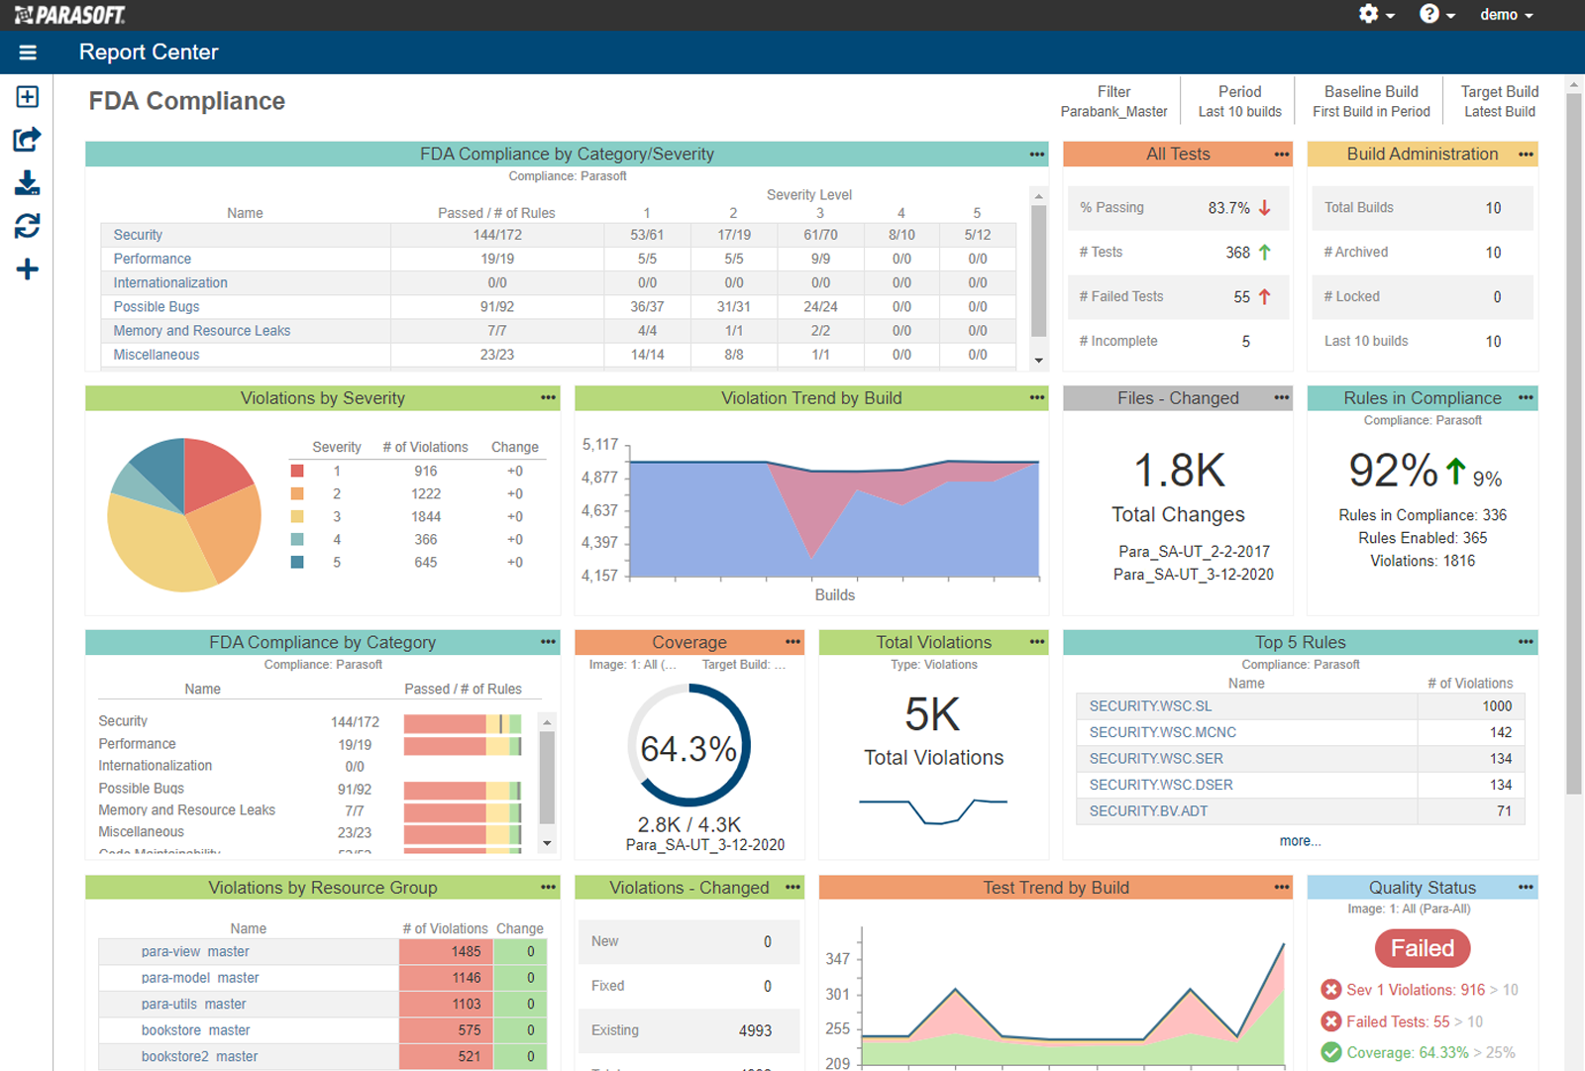This screenshot has height=1071, width=1585.
Task: Click the more... link in Top 5 Rules
Action: coord(1300,841)
